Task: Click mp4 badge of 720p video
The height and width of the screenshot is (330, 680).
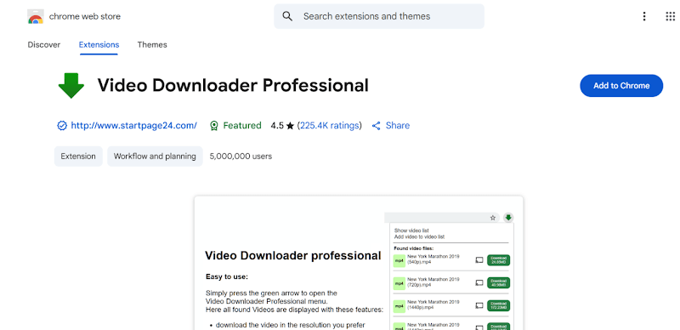Action: 399,283
